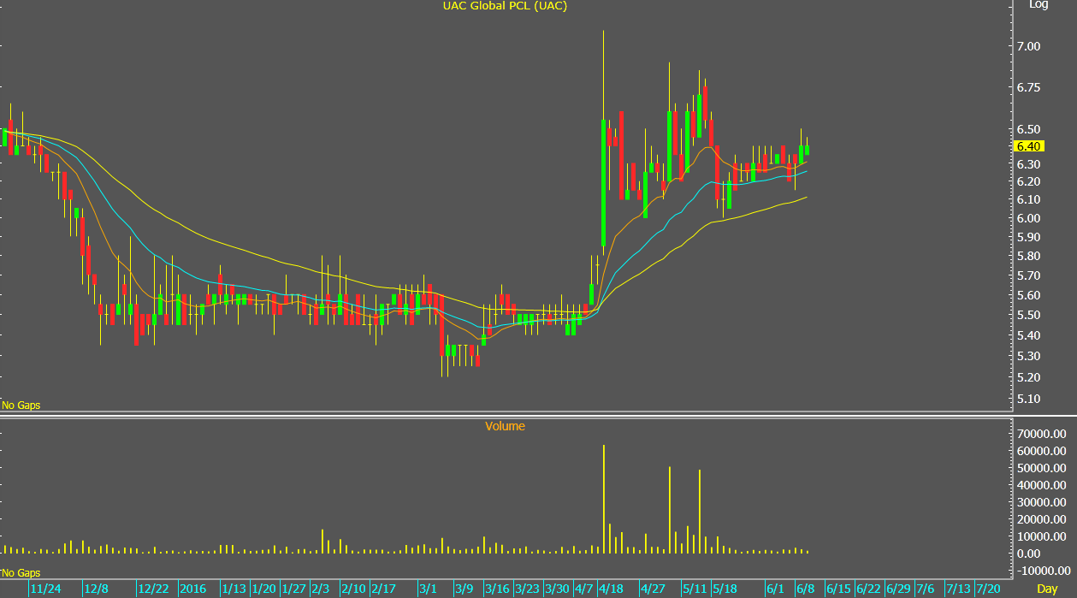Click the 7.00 price axis label
This screenshot has width=1077, height=598.
pos(1028,46)
